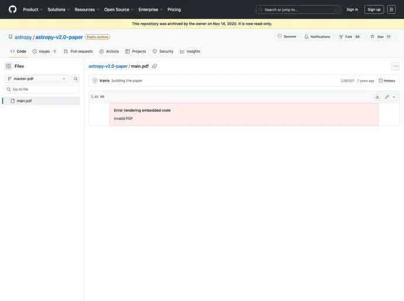Expand the Open Source menu
The width and height of the screenshot is (404, 301).
[x=119, y=9]
